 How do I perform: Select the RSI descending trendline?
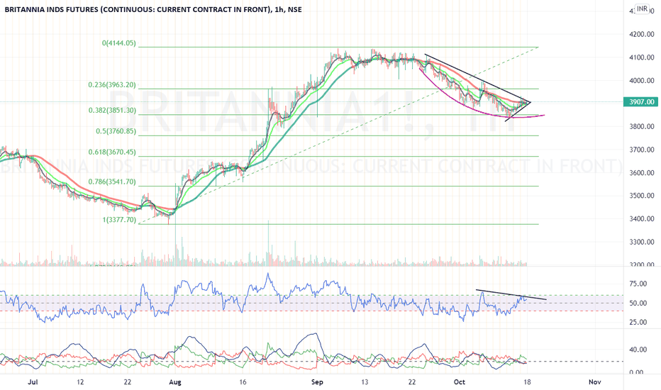click(x=511, y=295)
